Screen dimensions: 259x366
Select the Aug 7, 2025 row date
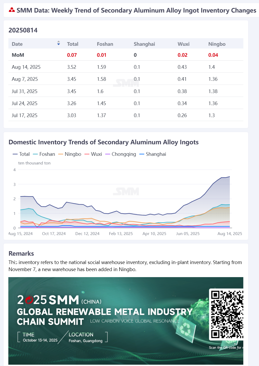coord(25,79)
